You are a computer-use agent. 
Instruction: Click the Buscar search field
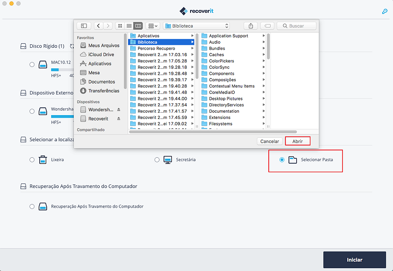[x=297, y=26]
